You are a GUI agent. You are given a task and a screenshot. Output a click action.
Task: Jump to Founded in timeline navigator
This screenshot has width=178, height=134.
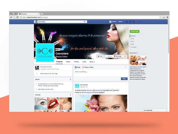[133, 47]
